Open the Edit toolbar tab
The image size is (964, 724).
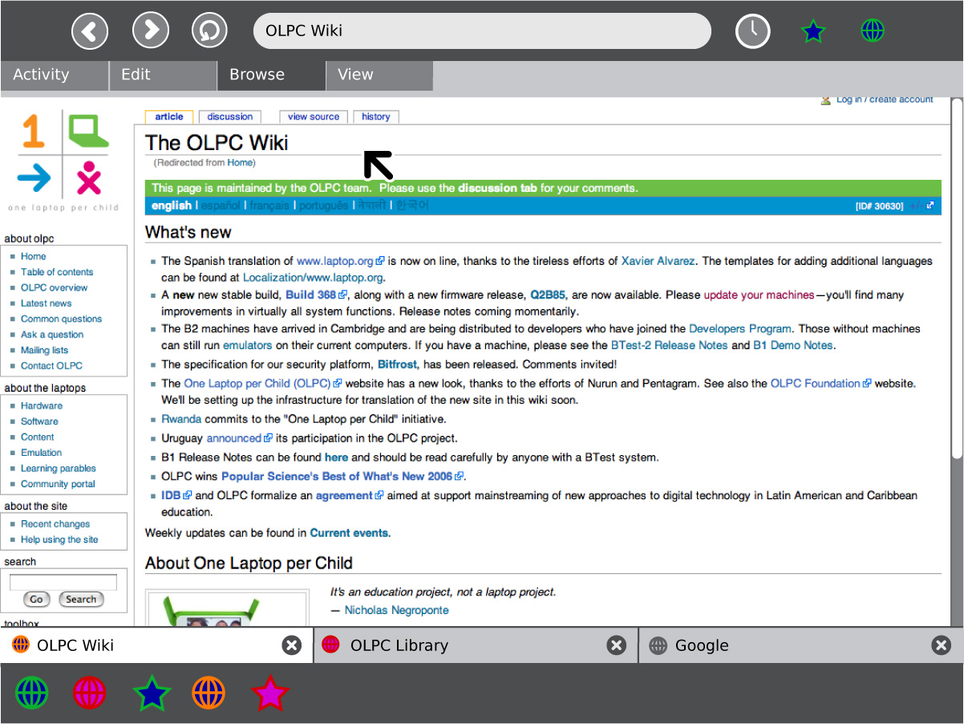162,75
